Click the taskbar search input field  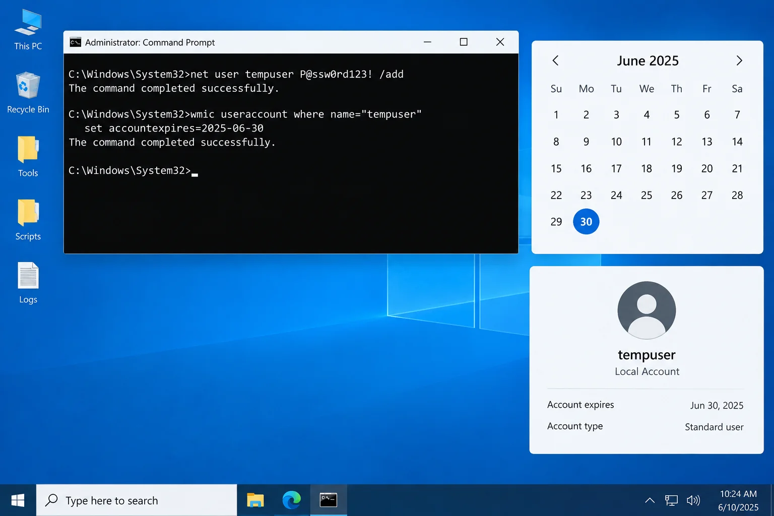tap(137, 500)
